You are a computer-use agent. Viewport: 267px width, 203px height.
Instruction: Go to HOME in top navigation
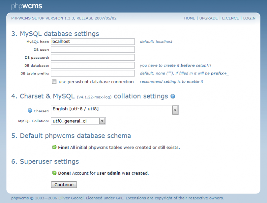[x=190, y=18]
